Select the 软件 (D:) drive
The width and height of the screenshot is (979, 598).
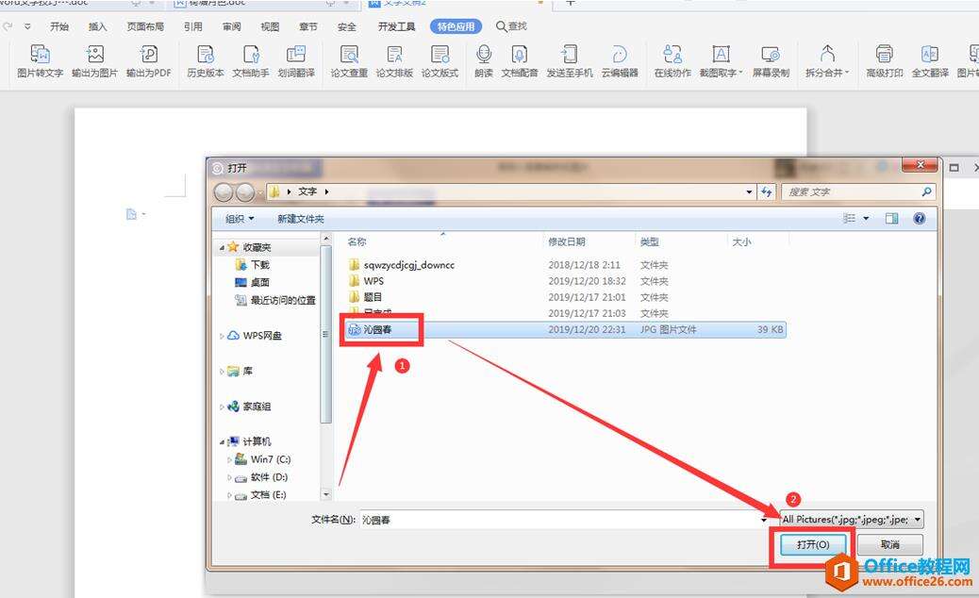coord(261,477)
